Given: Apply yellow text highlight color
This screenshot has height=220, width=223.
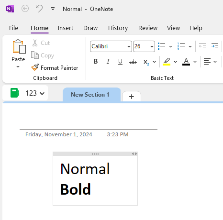Looking at the screenshot, I should [x=167, y=62].
